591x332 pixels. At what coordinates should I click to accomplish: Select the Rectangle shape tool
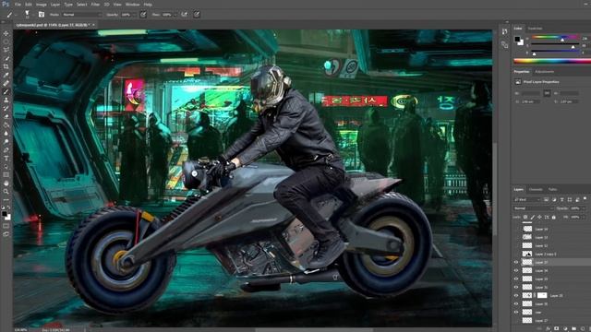click(x=6, y=174)
